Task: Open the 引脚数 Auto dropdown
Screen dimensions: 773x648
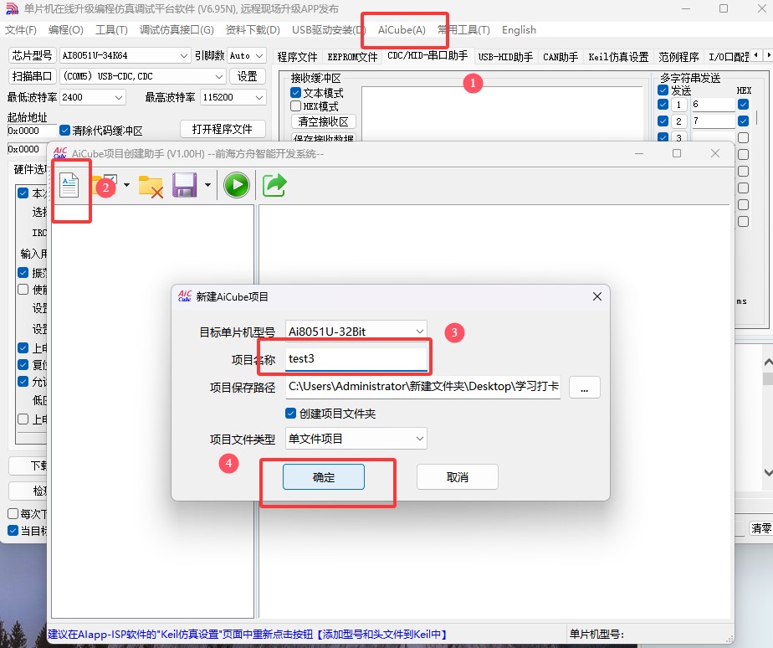Action: [247, 55]
